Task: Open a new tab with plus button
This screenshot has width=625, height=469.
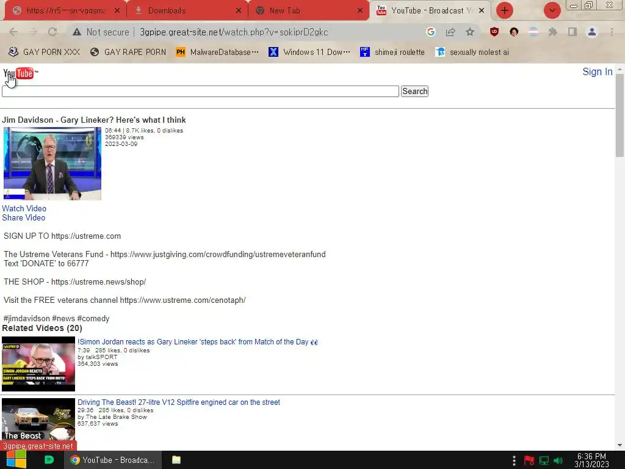Action: pyautogui.click(x=505, y=10)
